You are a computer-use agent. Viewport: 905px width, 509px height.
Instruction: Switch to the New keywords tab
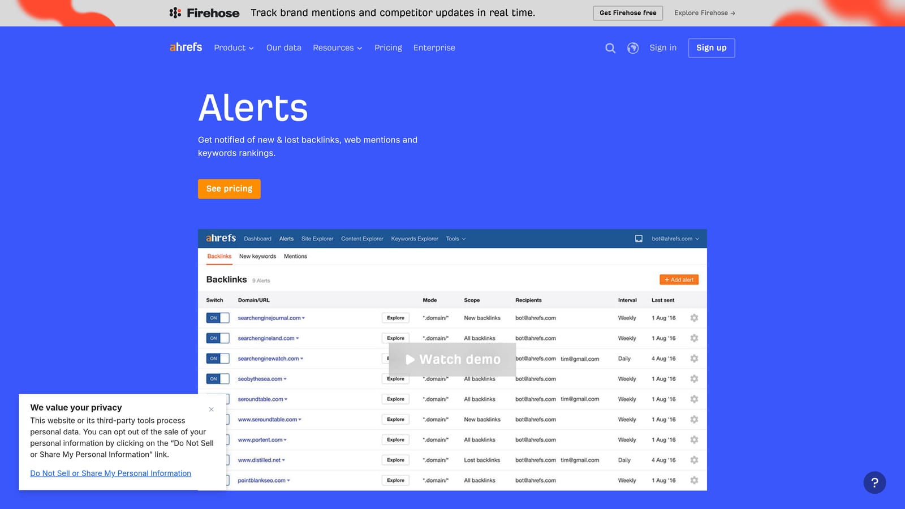257,256
